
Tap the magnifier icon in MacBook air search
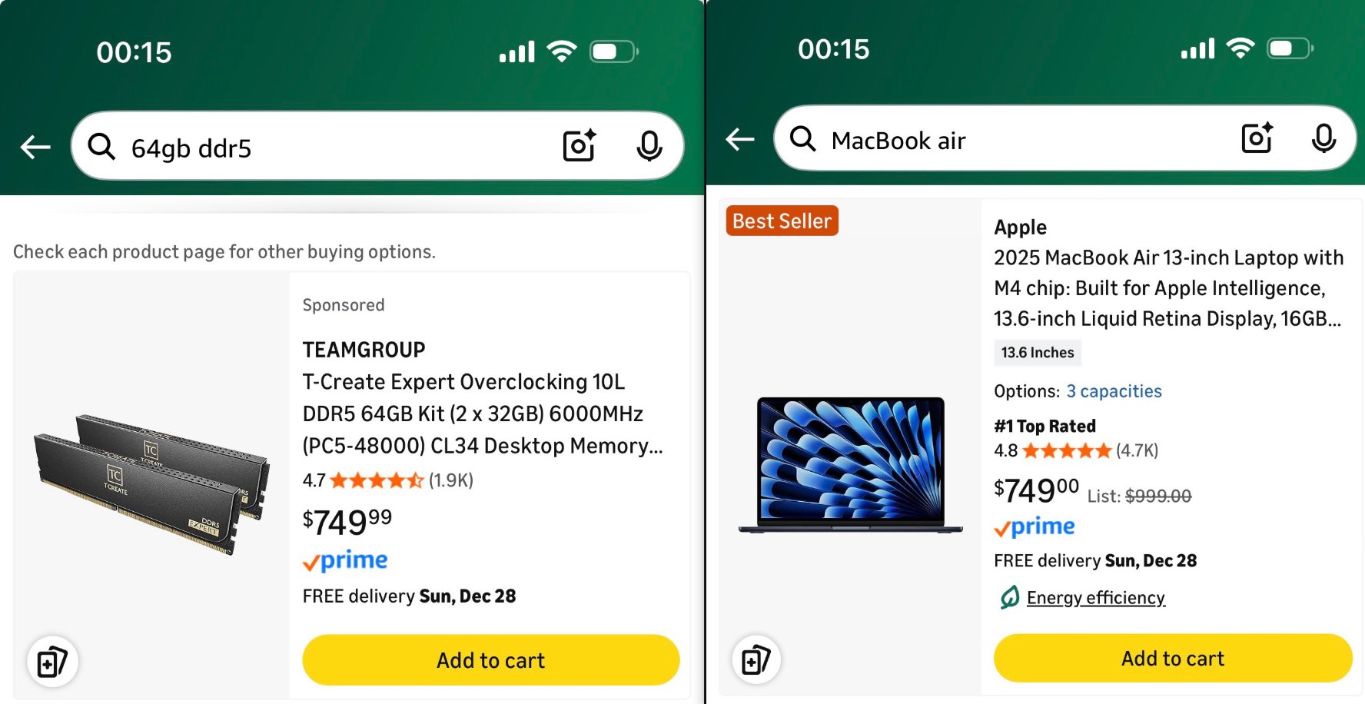(x=802, y=139)
